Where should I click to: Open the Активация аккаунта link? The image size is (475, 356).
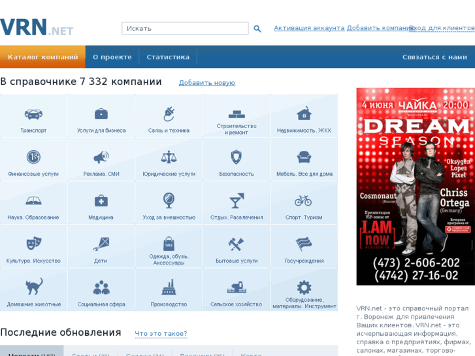309,28
